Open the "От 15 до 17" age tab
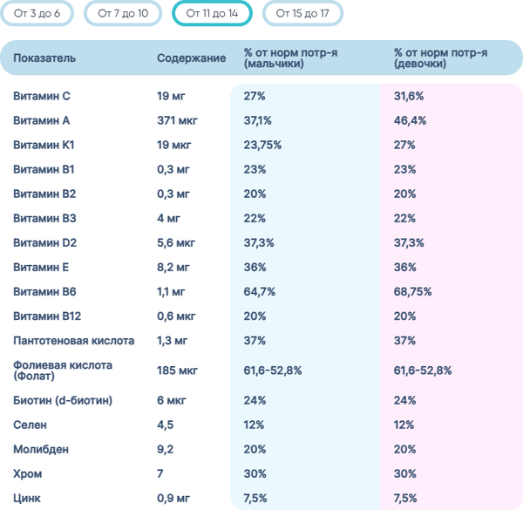 [302, 13]
